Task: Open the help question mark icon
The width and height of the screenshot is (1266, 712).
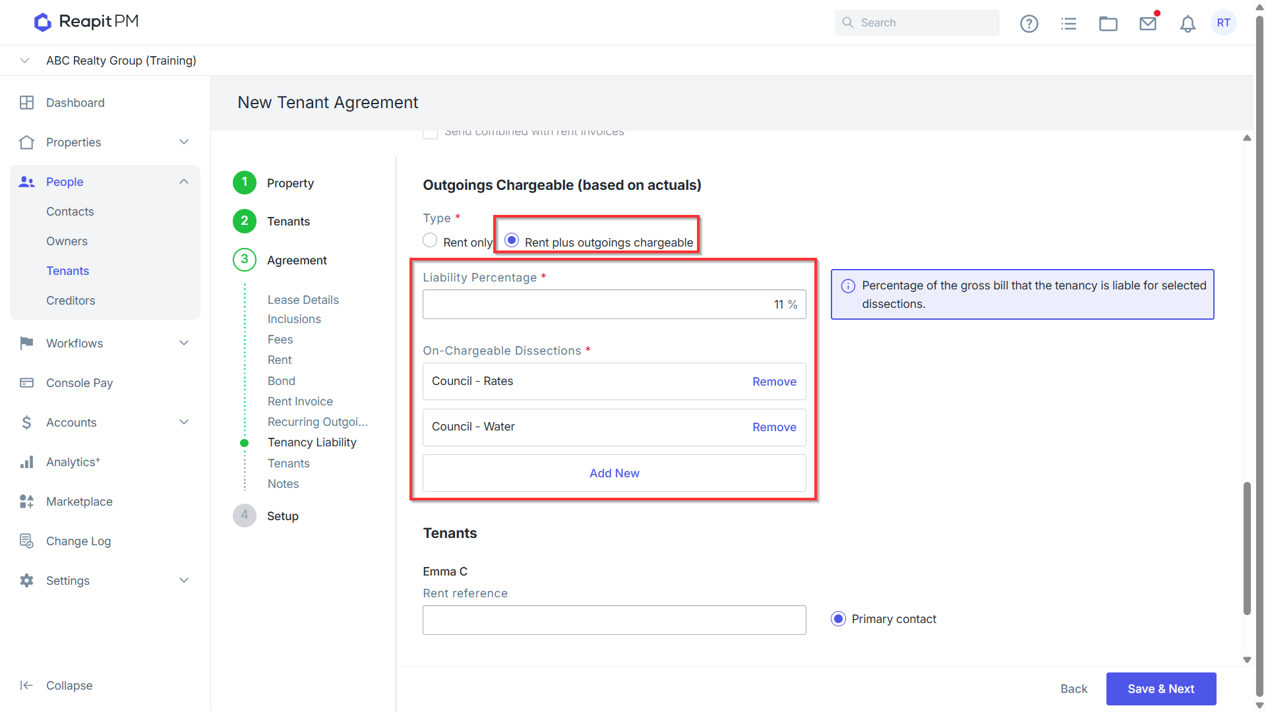Action: tap(1029, 24)
